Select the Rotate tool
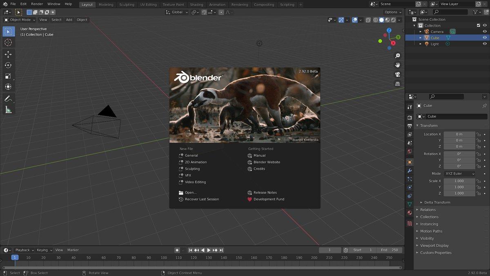This screenshot has width=490, height=276. coord(8,65)
